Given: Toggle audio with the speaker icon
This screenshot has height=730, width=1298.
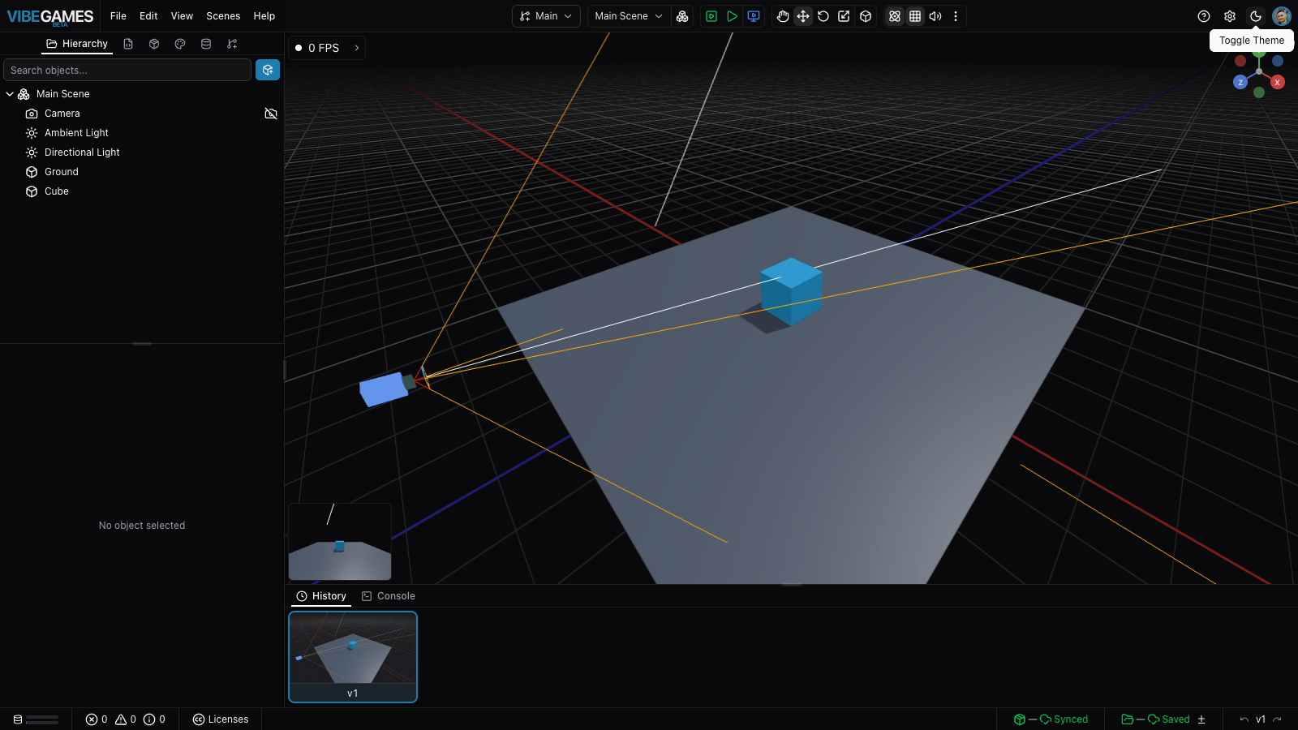Looking at the screenshot, I should (935, 16).
